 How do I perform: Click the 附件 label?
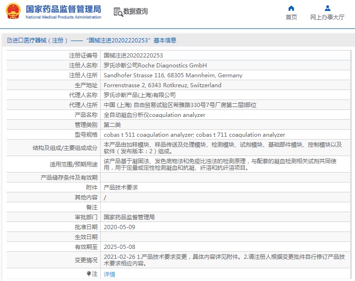click(92, 188)
